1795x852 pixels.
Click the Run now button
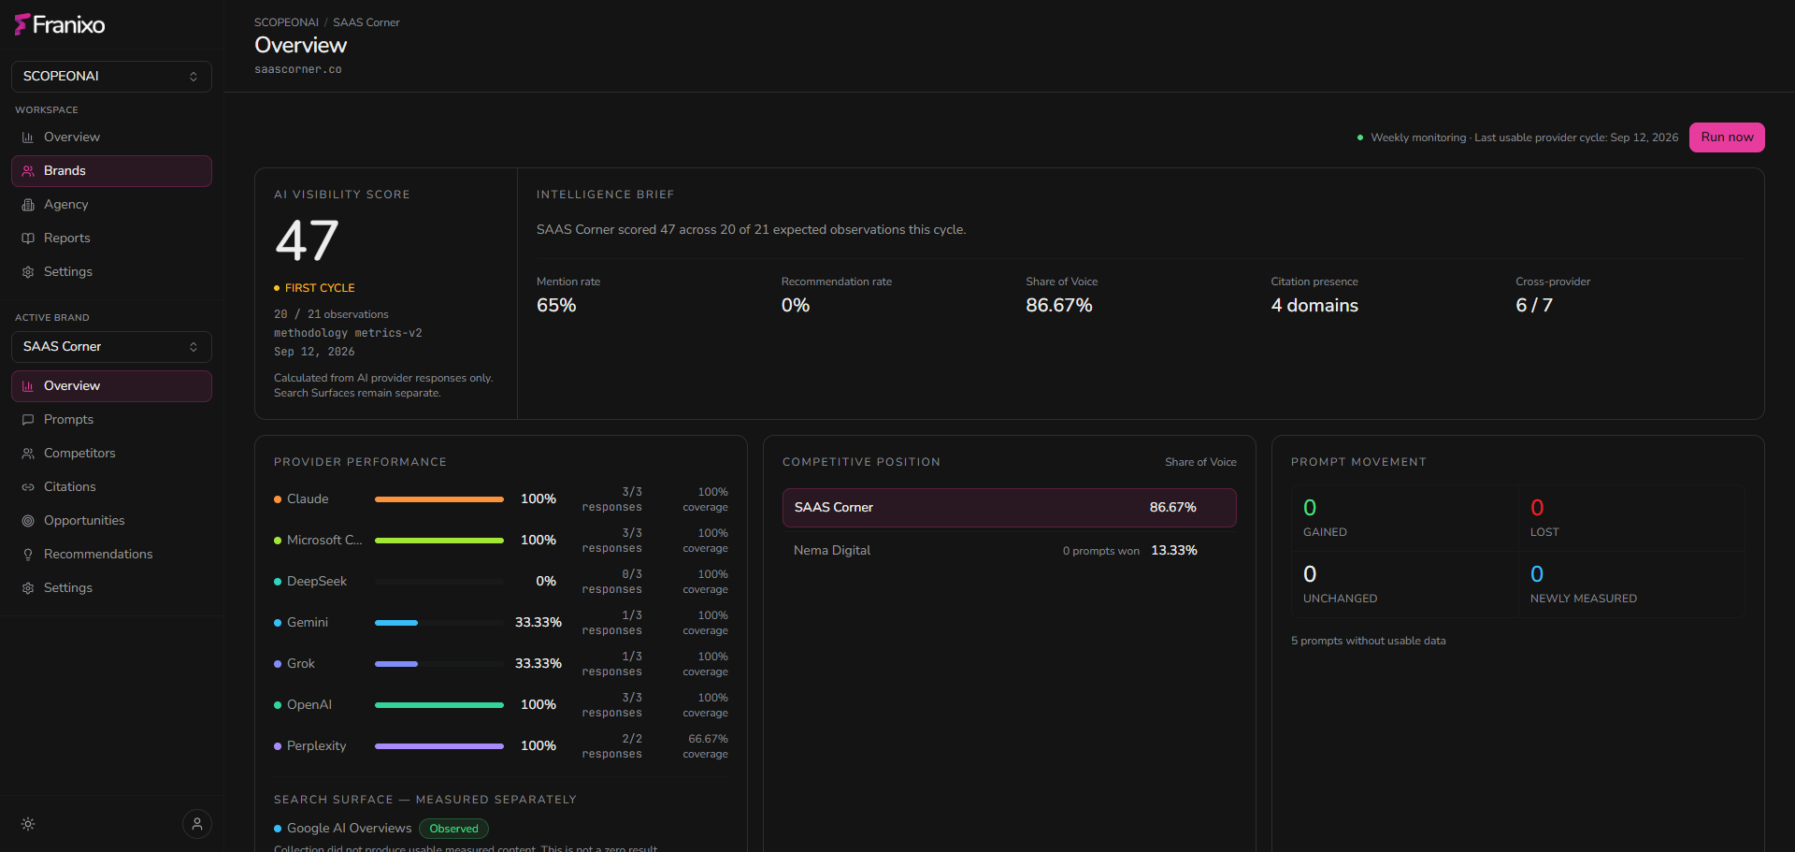[x=1727, y=137]
